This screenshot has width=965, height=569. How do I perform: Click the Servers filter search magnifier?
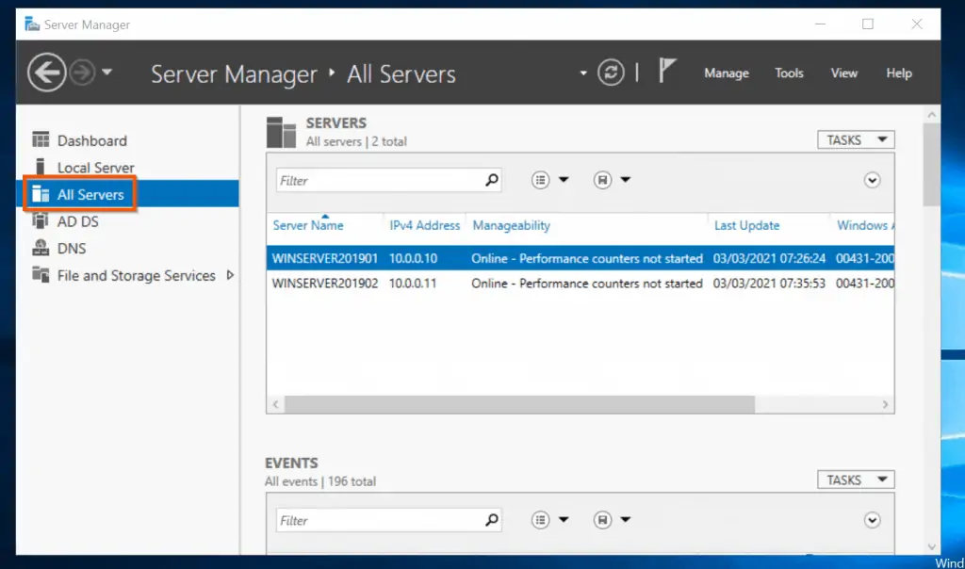pyautogui.click(x=491, y=180)
